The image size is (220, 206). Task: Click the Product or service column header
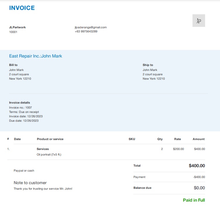click(50, 139)
